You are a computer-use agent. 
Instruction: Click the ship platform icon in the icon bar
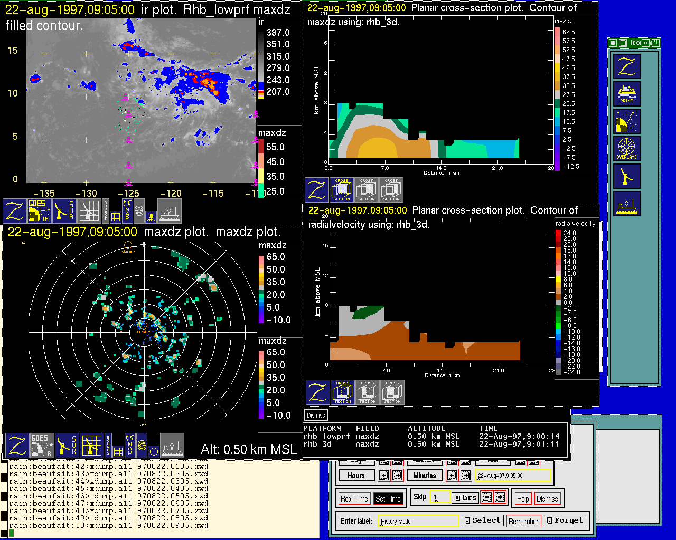click(x=626, y=203)
